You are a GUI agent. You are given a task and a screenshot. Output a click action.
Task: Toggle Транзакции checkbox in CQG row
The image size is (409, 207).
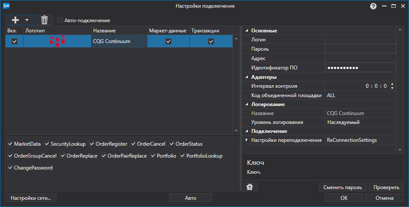point(211,41)
